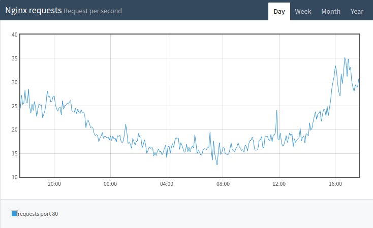The width and height of the screenshot is (373, 228).
Task: Click the 30 y-axis label
Action: 15,82
